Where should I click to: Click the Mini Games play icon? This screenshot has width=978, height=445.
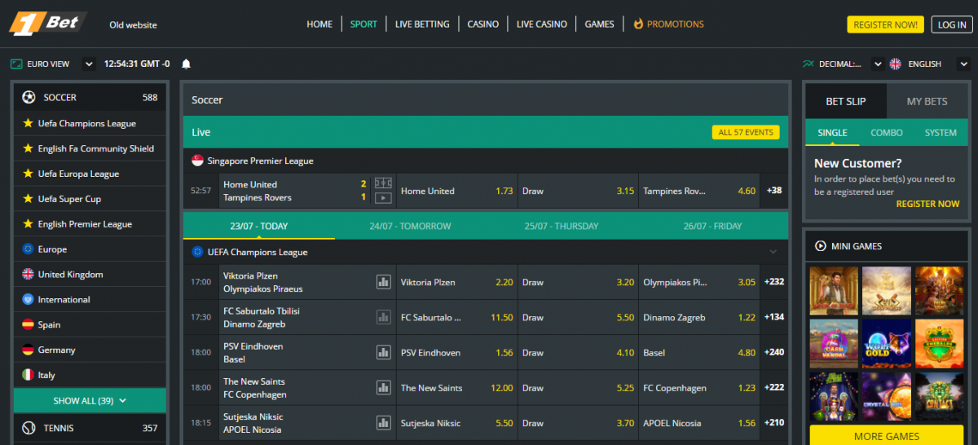[x=821, y=246]
